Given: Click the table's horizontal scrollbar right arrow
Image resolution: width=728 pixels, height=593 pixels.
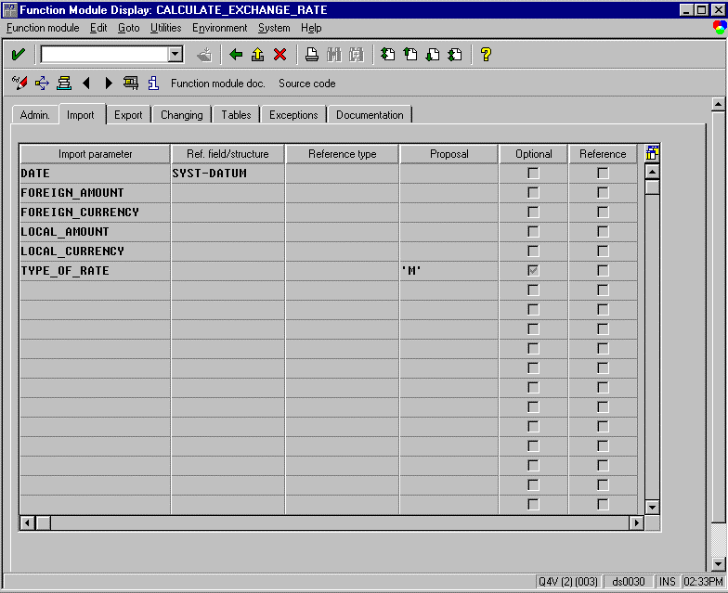Looking at the screenshot, I should (x=636, y=523).
